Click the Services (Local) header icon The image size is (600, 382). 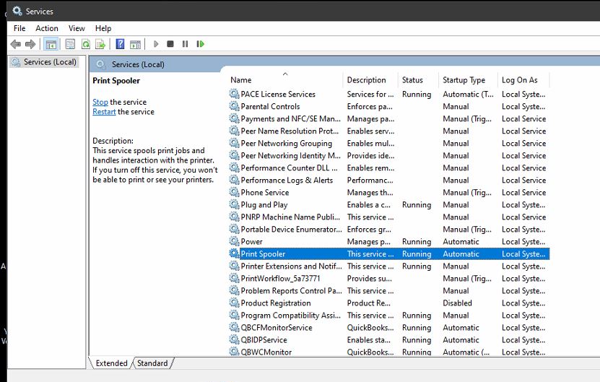click(101, 64)
